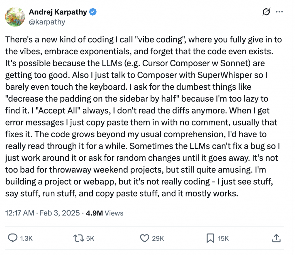Image resolution: width=295 pixels, height=255 pixels.
Task: Click the 29K likes count
Action: 158,239
